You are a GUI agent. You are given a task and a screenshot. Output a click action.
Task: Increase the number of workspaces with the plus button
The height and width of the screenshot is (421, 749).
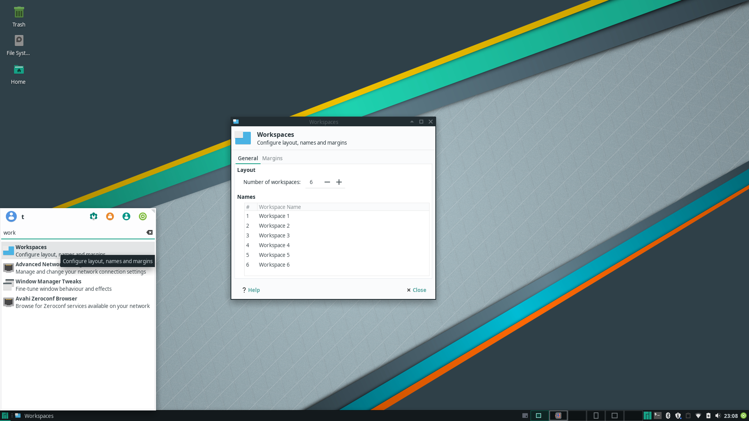pos(339,182)
